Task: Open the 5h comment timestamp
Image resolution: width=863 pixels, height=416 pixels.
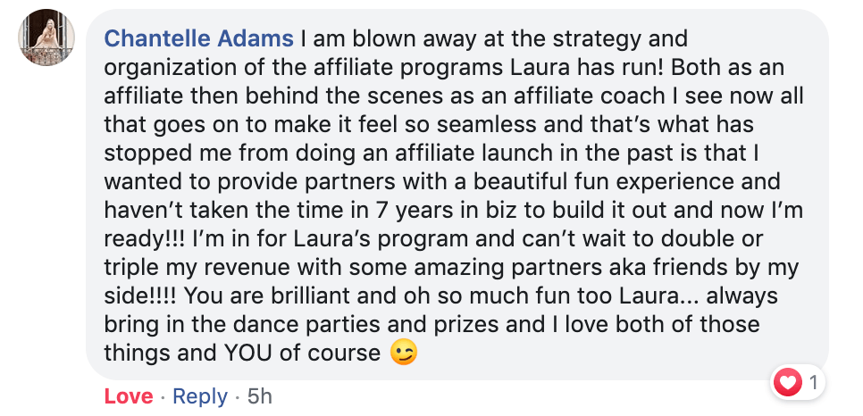Action: 260,396
